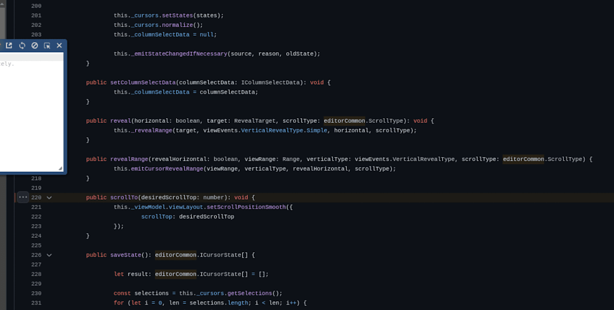
Task: Click the resize grip of the floating panel
Action: click(x=60, y=168)
